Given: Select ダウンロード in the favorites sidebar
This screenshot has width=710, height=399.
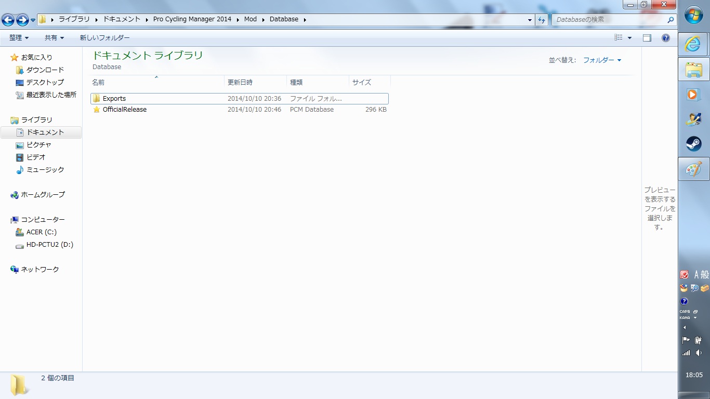Looking at the screenshot, I should tap(45, 70).
